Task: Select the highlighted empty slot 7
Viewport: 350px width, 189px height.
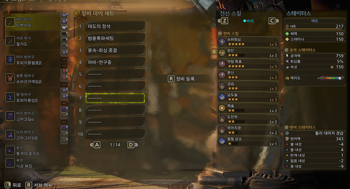Action: [x=115, y=98]
